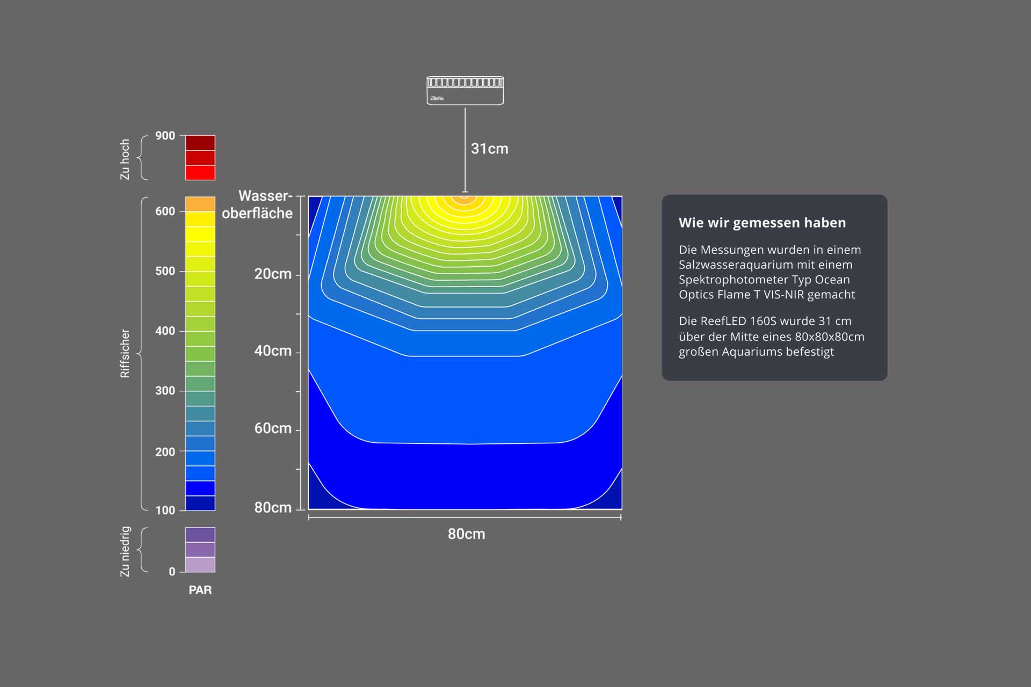This screenshot has width=1031, height=687.
Task: Click the "Wie wir gemessen haben" heading
Action: point(762,223)
